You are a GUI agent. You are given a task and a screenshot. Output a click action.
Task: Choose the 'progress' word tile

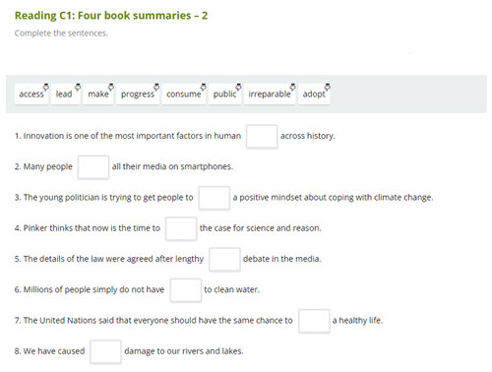(138, 94)
